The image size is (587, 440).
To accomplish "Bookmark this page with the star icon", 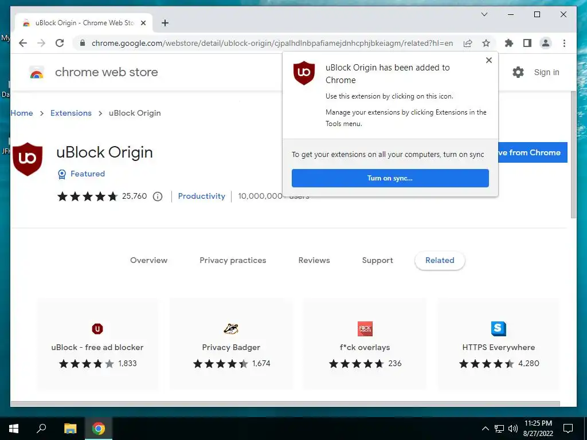I will coord(486,43).
